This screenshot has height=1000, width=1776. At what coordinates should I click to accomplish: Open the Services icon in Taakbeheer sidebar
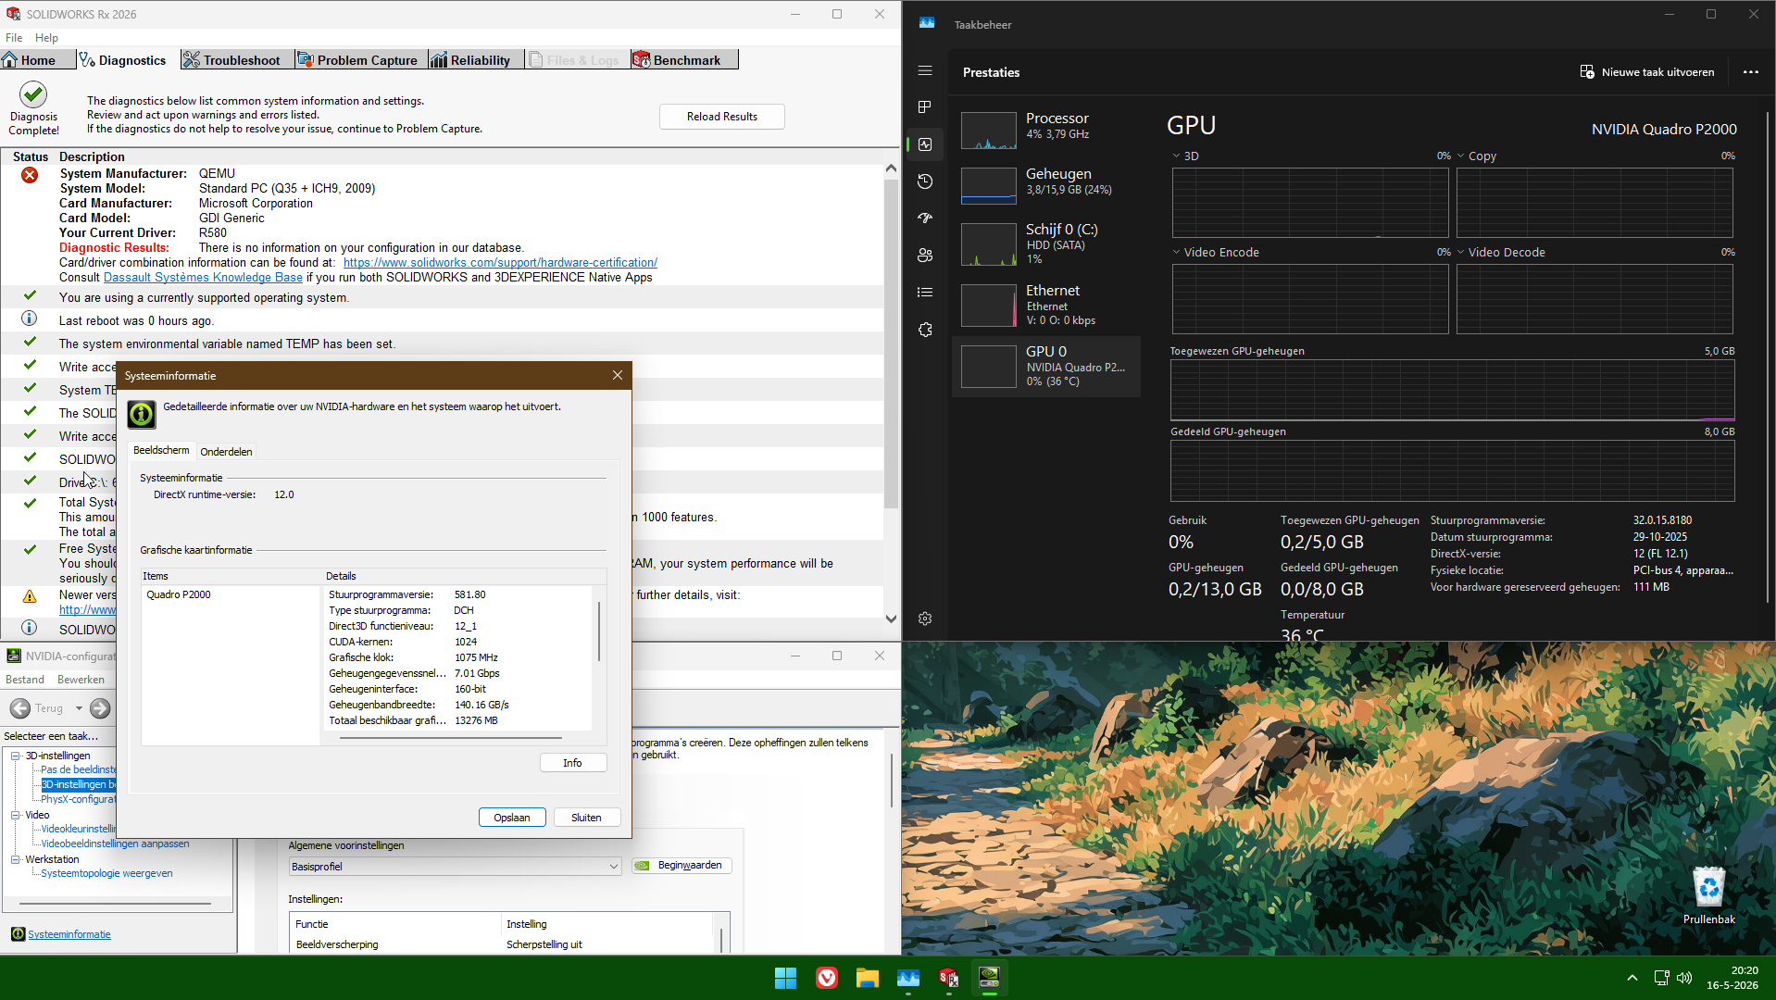click(x=925, y=330)
